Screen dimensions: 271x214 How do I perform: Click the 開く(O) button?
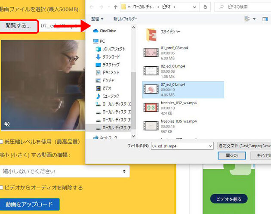pos(232,155)
